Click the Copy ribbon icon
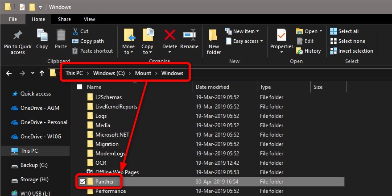This screenshot has width=392, height=196. pyautogui.click(x=42, y=35)
